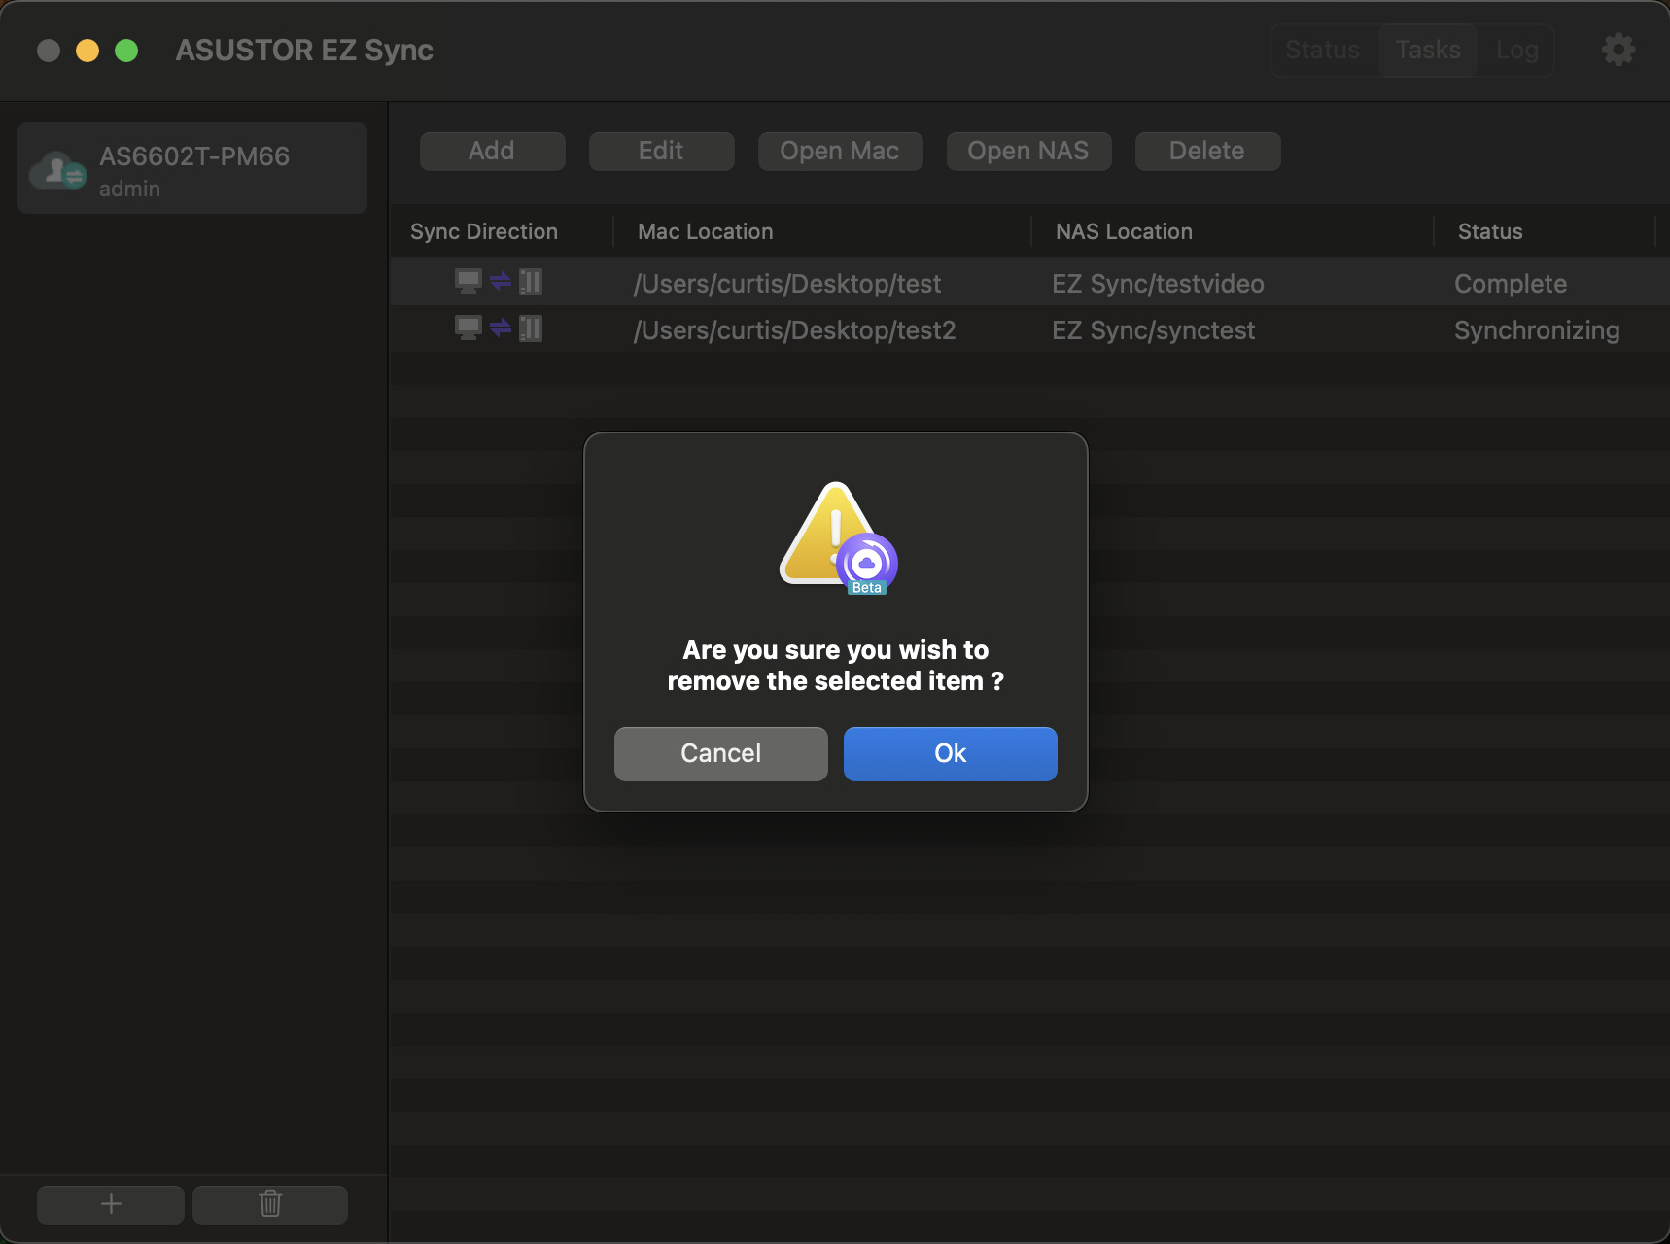Click the Mac Location column header

[x=706, y=231]
